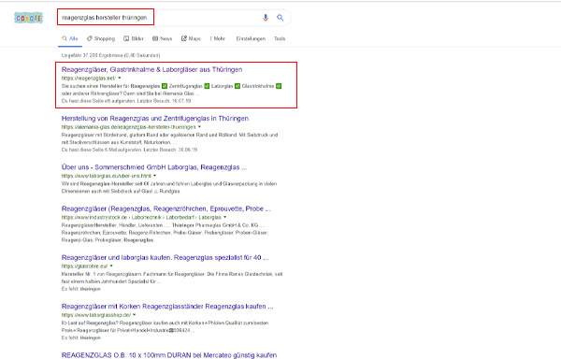Click the 'Es fehlt: thüringen' note under glasrohre.eu
This screenshot has width=561, height=359.
(80, 289)
